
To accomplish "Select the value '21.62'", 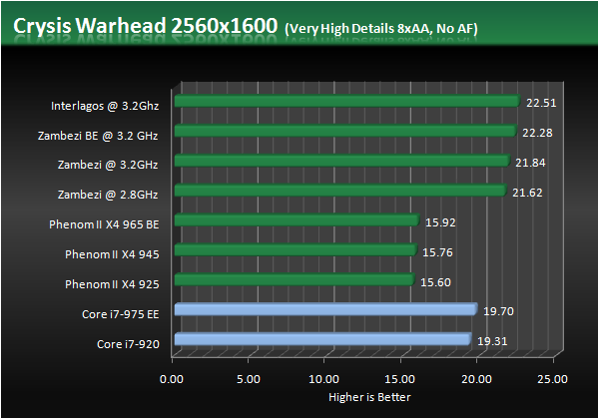I will click(527, 193).
